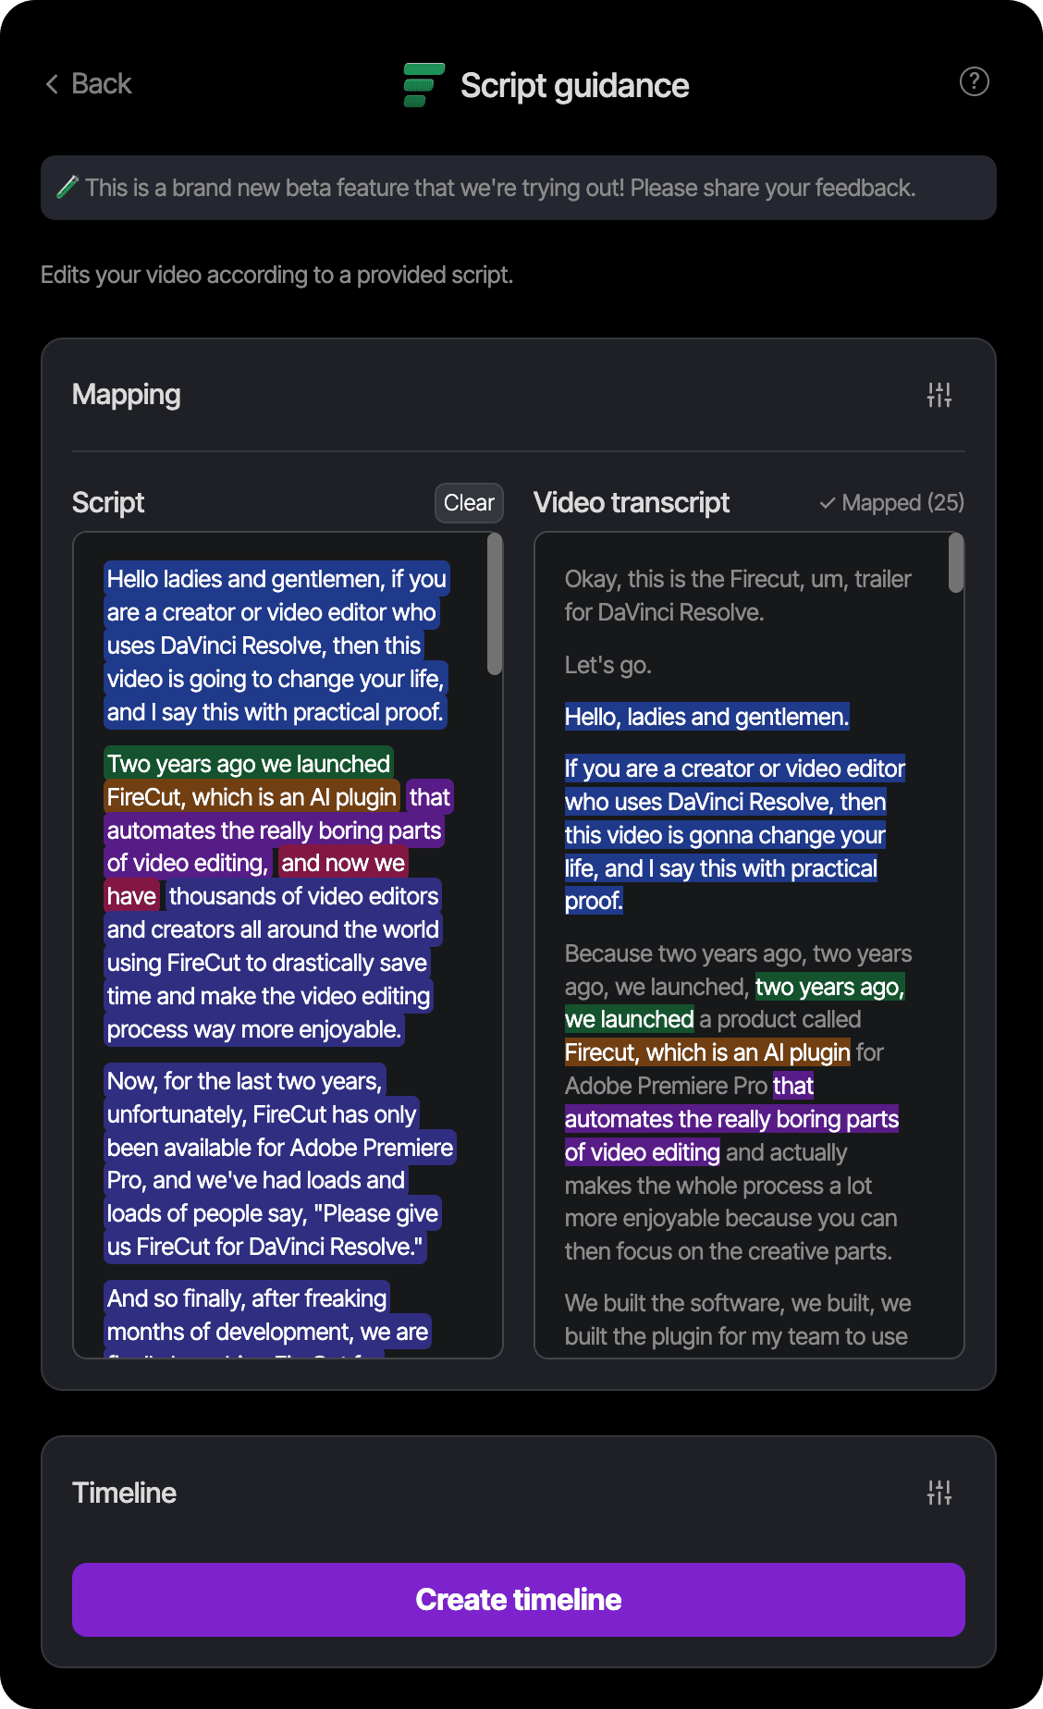Open the help question mark icon
Screen dimensions: 1043x1709
pyautogui.click(x=974, y=82)
